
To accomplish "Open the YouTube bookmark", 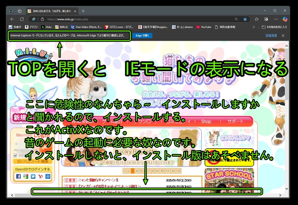I will click(204, 27).
